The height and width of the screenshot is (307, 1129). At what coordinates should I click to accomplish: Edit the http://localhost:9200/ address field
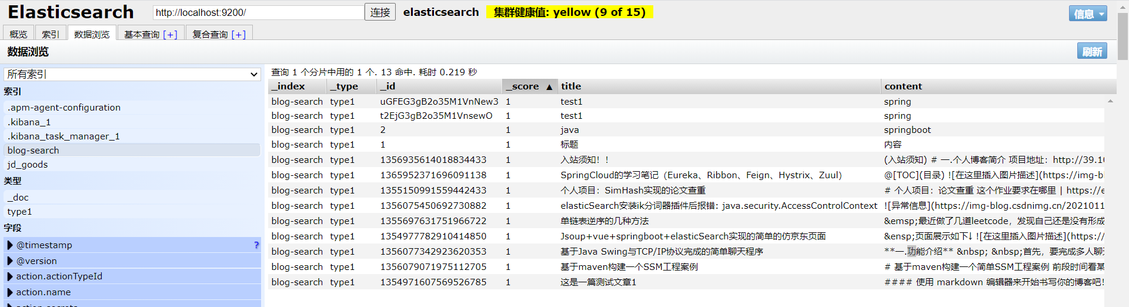[258, 12]
